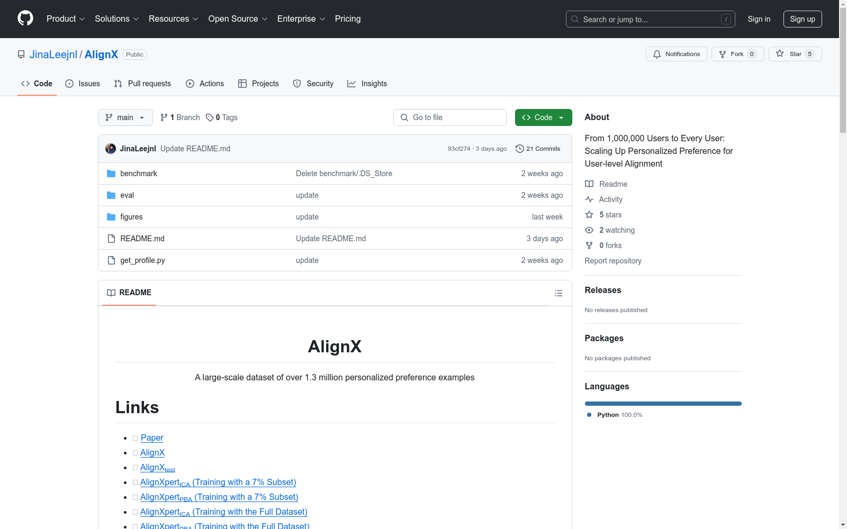Screen dimensions: 847x529
Task: Open the Packages heading link
Action: [604, 338]
